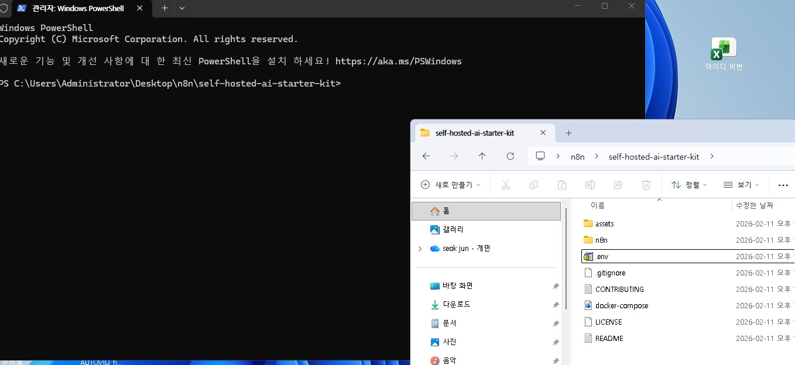Share the .env file using Share icon
Screen dimensions: 795x365
(x=618, y=184)
